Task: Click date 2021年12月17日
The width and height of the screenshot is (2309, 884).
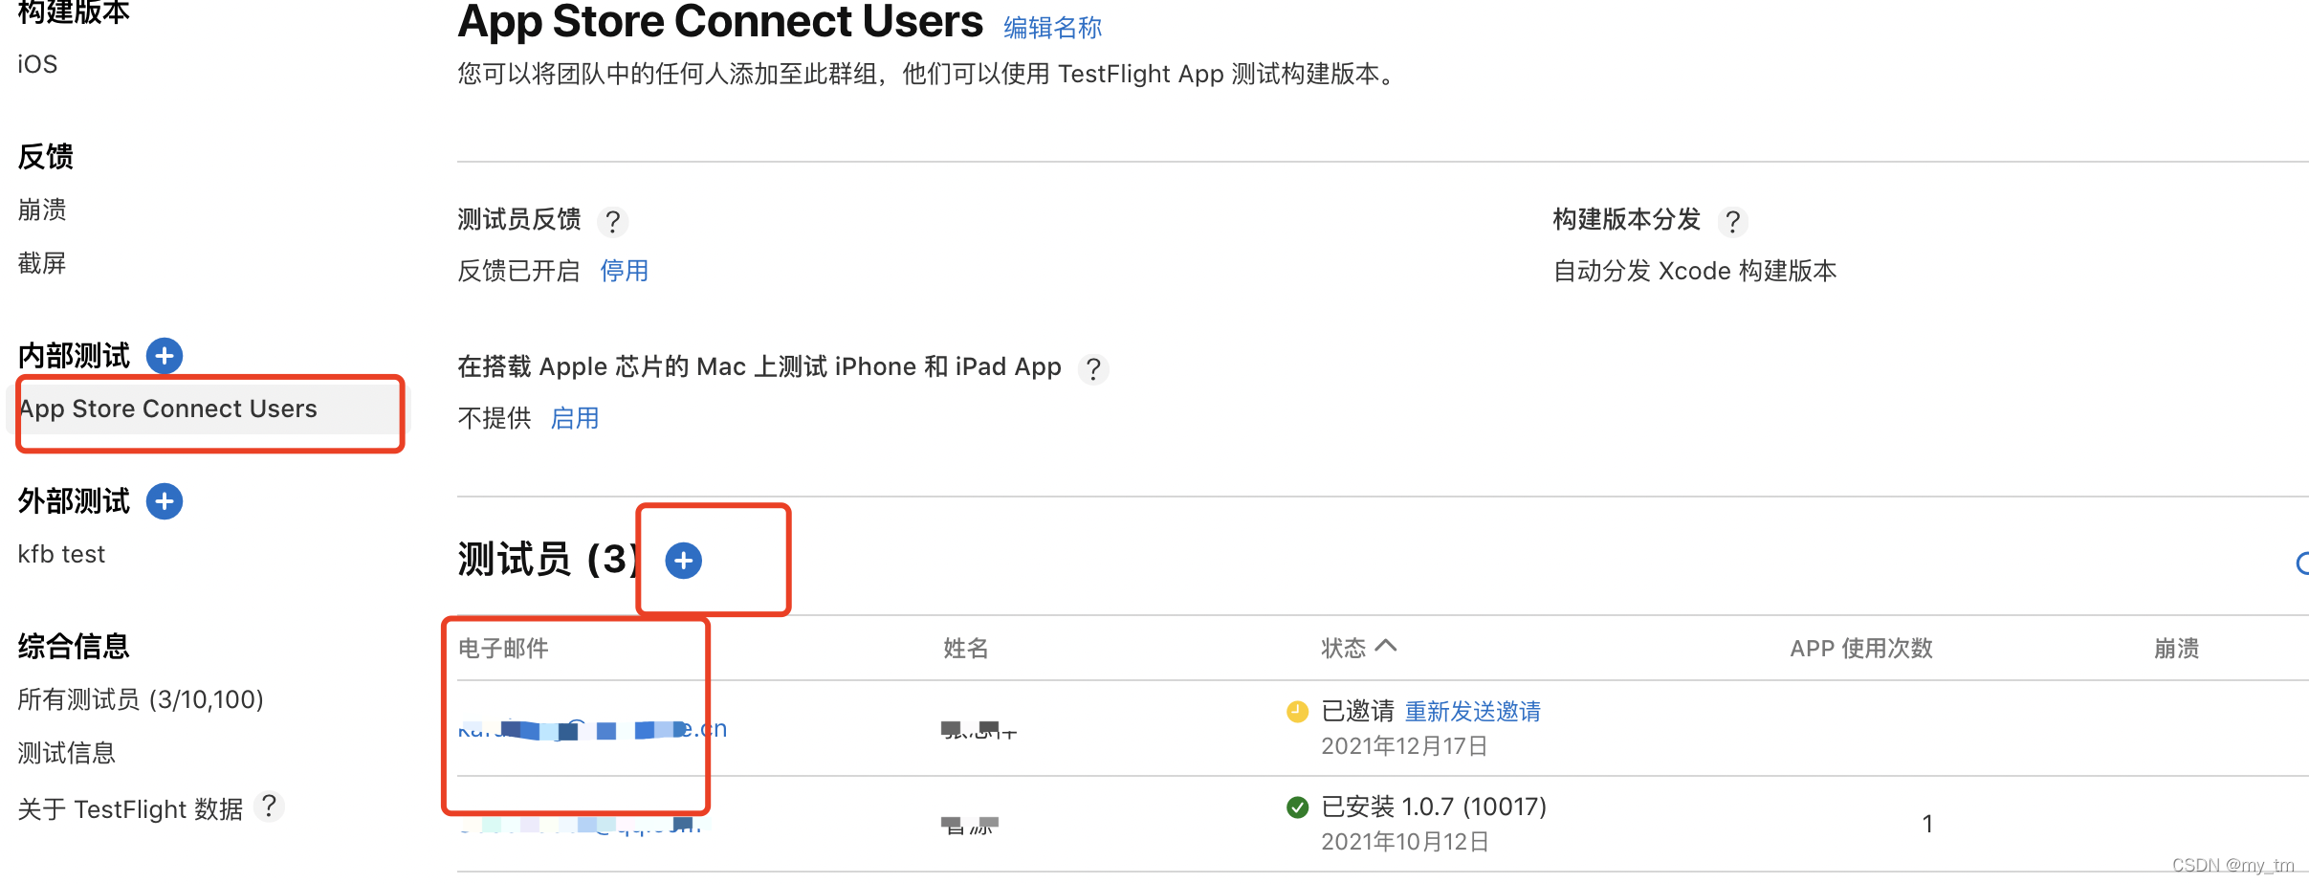Action: point(1404,746)
